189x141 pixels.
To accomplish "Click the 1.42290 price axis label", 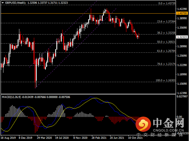I will click(182, 9).
